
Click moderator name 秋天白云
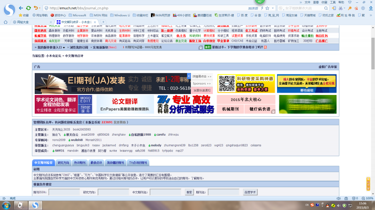[72, 135]
